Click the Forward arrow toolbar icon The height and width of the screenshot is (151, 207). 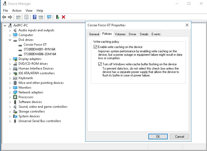(10, 17)
